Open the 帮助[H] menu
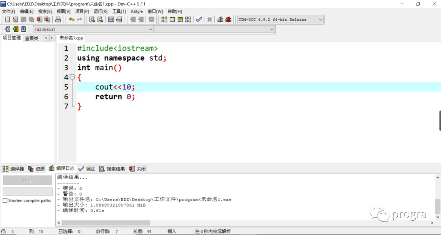Image resolution: width=441 pixels, height=235 pixels. point(175,11)
